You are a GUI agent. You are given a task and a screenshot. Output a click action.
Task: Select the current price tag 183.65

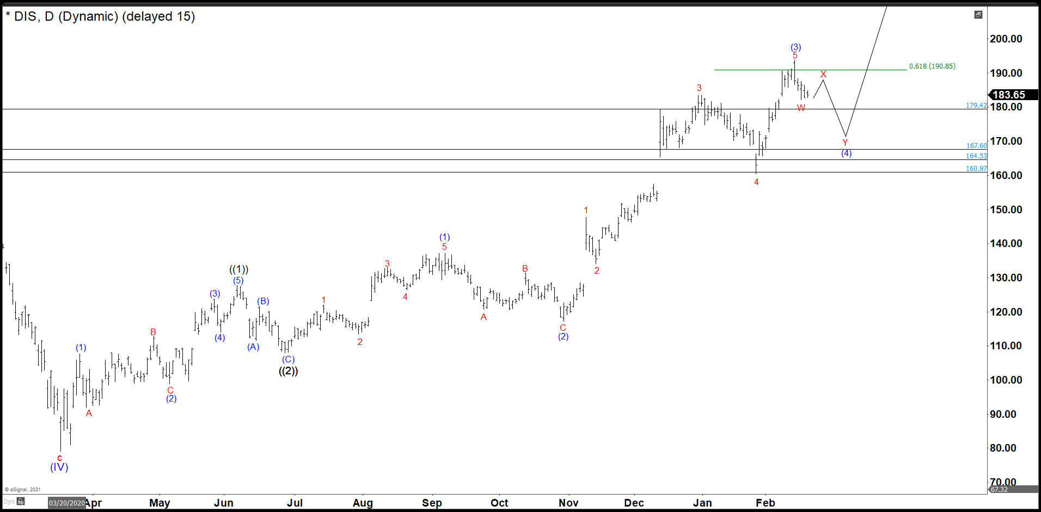(1012, 95)
